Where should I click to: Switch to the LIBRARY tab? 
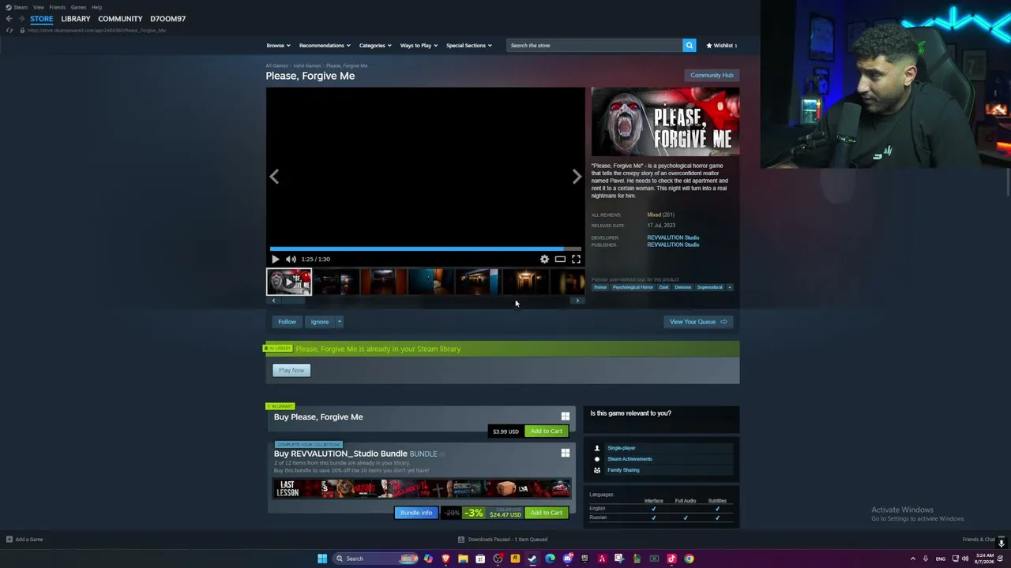coord(76,19)
